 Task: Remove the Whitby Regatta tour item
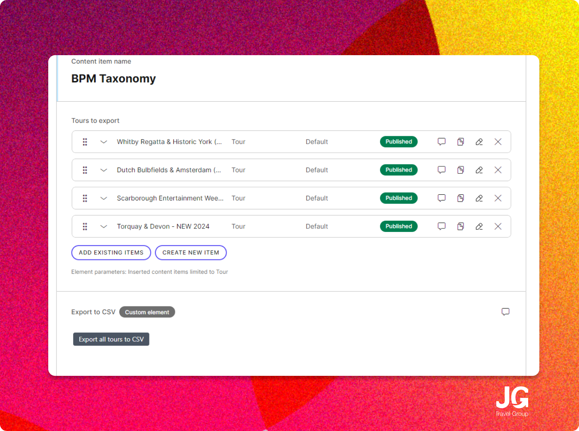[x=498, y=142]
